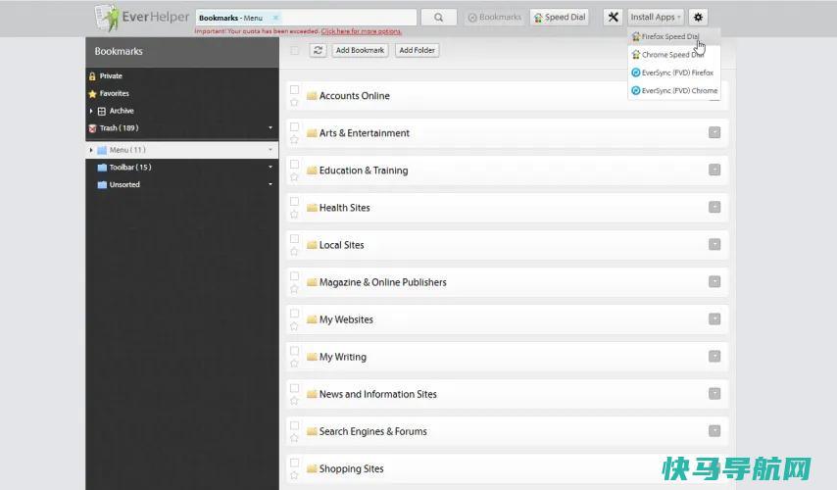Open the Install Apps dropdown

coord(655,17)
